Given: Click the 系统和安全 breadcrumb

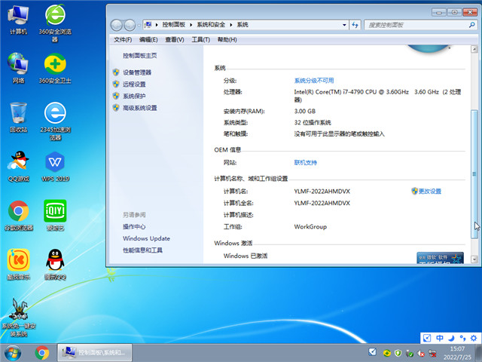Looking at the screenshot, I should [x=211, y=25].
